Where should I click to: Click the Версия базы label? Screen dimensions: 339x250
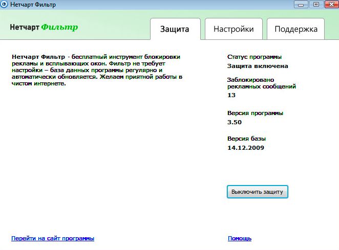coord(246,139)
